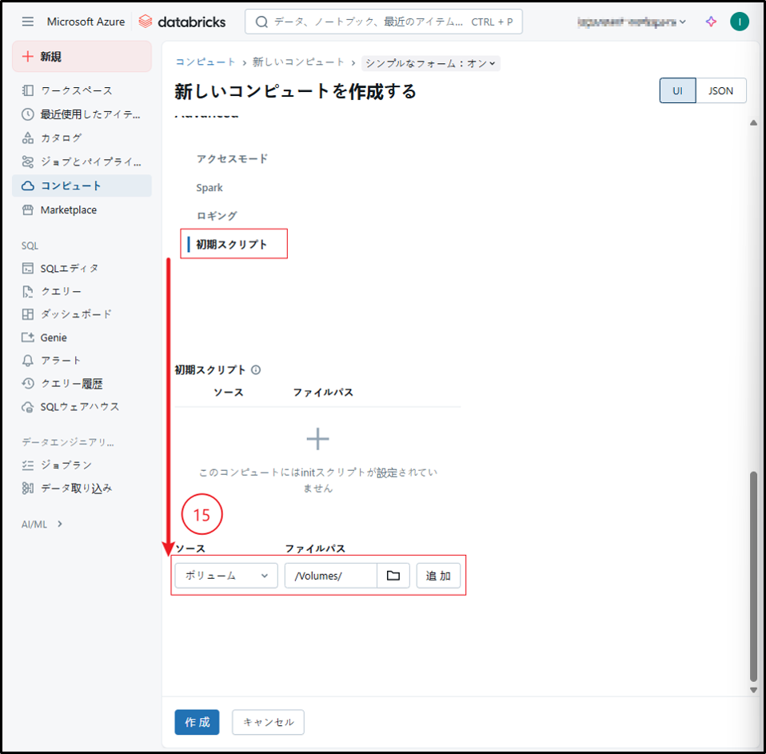This screenshot has height=754, width=766.
Task: Select アクセスモード in the Advanced nav
Action: pos(232,158)
